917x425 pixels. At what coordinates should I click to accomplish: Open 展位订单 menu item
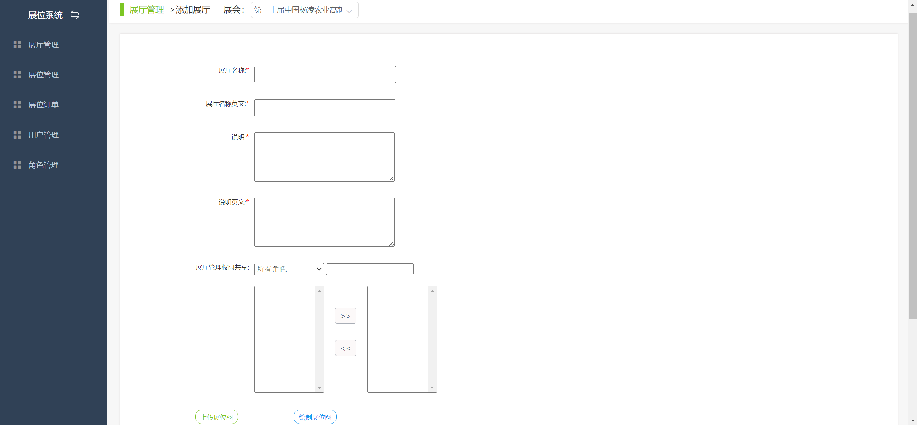point(43,105)
